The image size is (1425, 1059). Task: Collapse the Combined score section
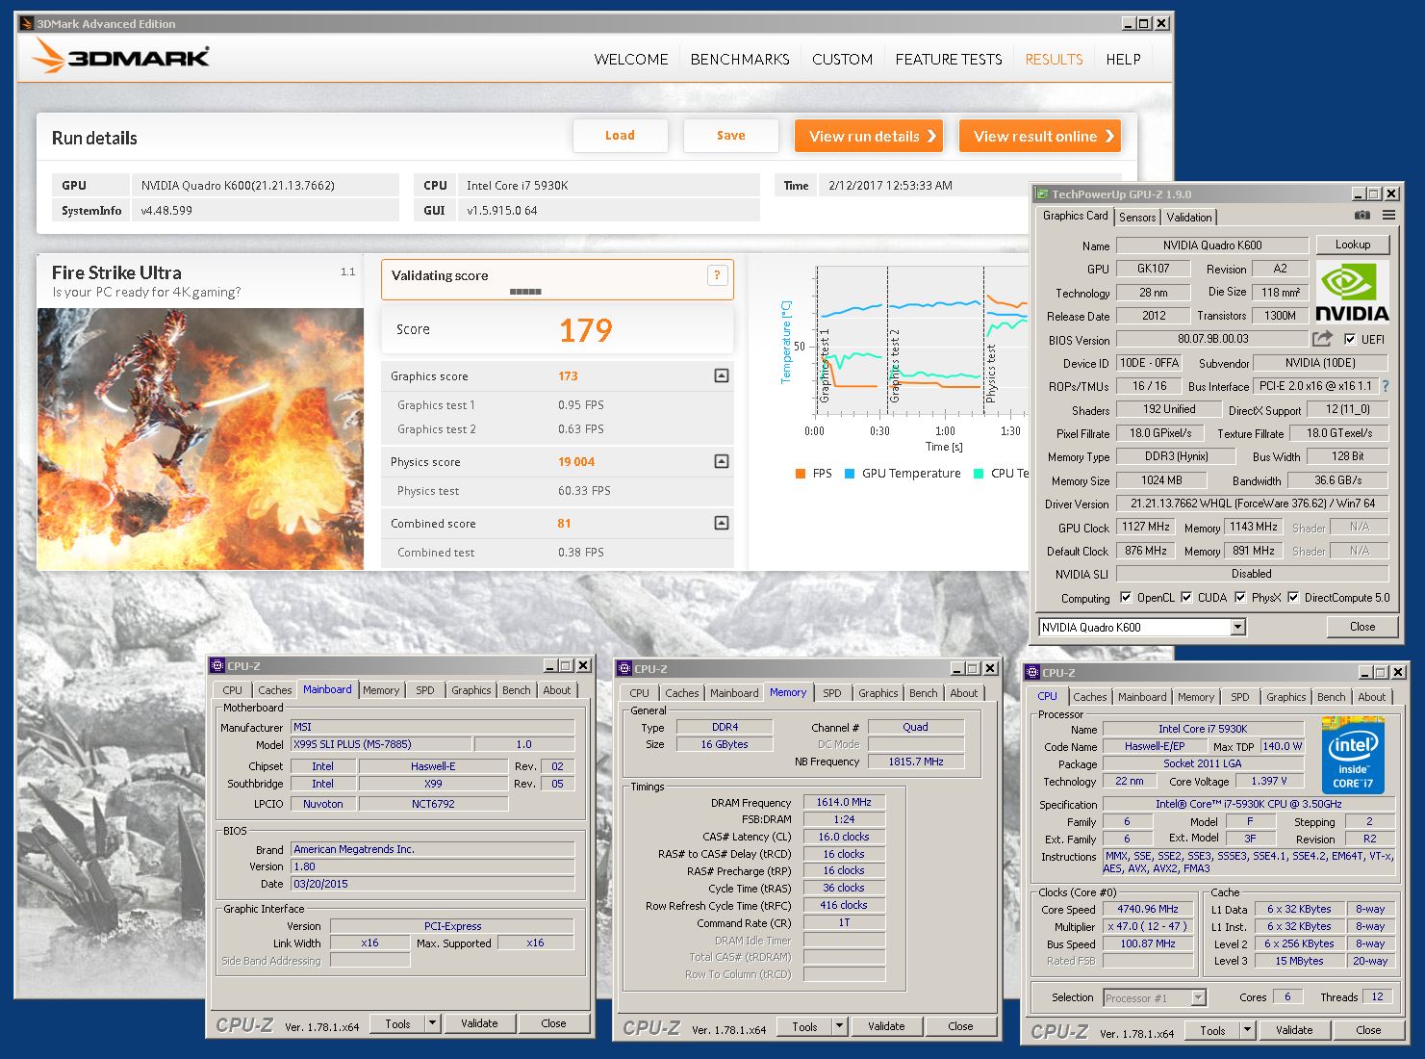click(x=722, y=524)
